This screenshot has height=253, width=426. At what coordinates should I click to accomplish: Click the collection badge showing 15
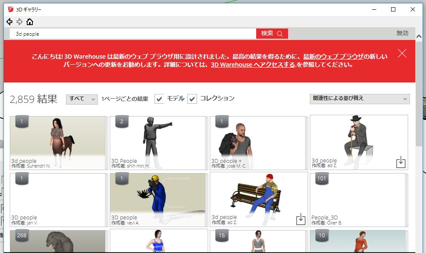[x=222, y=236]
